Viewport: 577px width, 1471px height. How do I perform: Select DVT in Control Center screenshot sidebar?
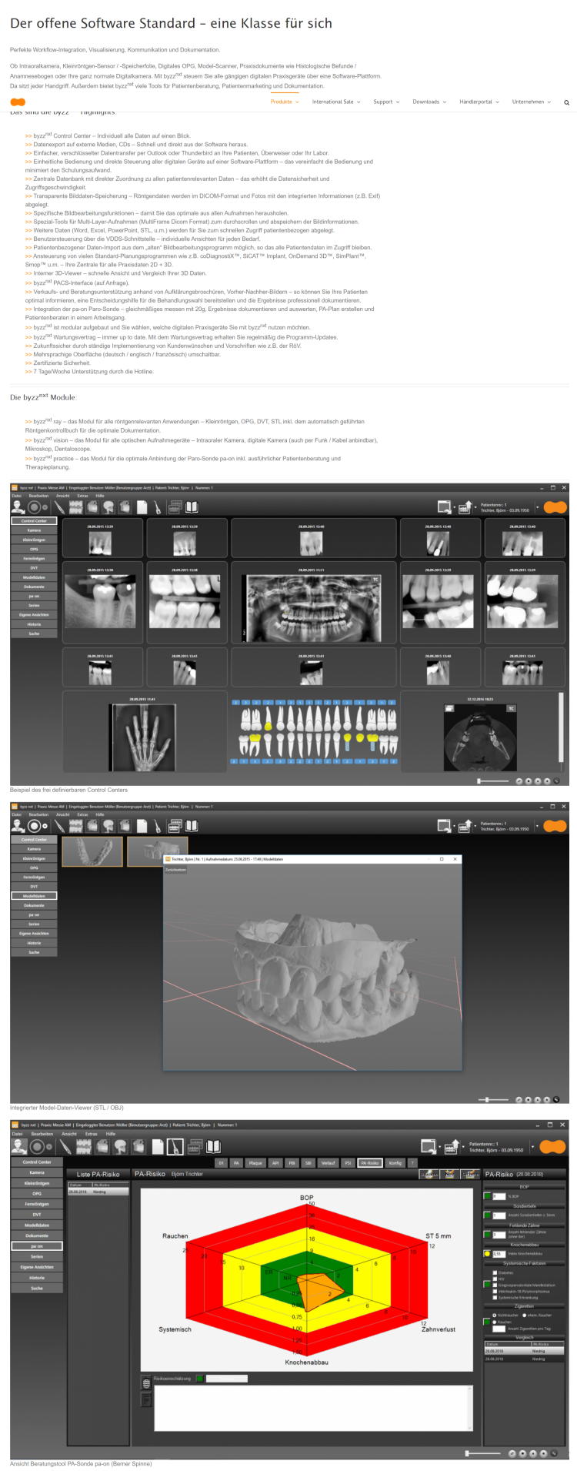[34, 567]
